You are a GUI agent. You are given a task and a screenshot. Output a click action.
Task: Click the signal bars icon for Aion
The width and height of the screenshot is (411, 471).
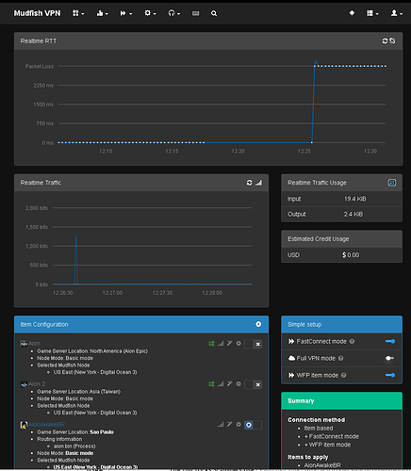click(221, 344)
